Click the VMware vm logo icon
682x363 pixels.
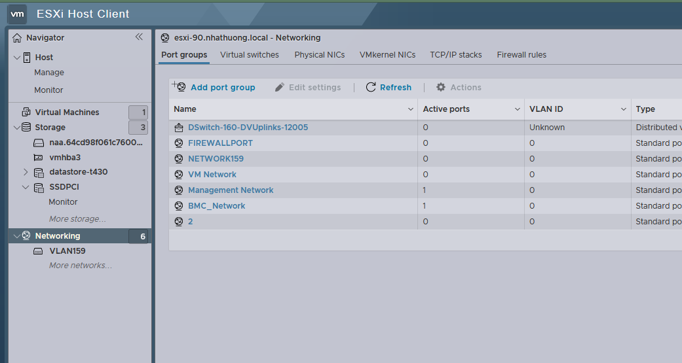[x=18, y=14]
